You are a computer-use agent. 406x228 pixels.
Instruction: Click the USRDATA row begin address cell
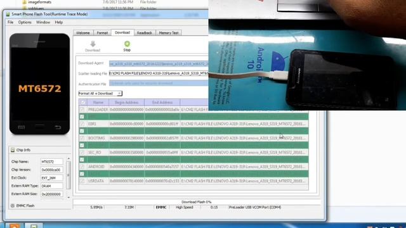127,181
